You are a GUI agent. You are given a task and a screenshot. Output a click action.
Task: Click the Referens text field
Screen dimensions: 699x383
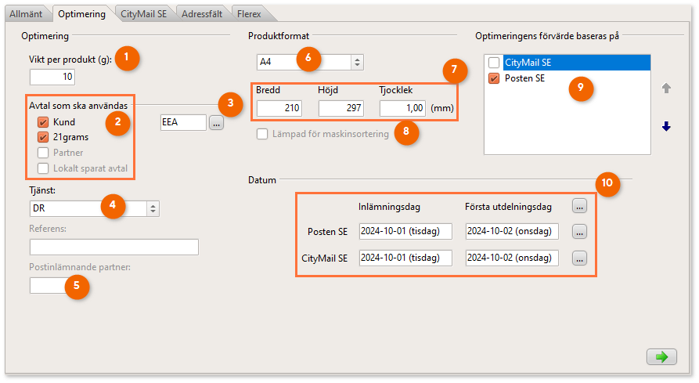tap(114, 247)
